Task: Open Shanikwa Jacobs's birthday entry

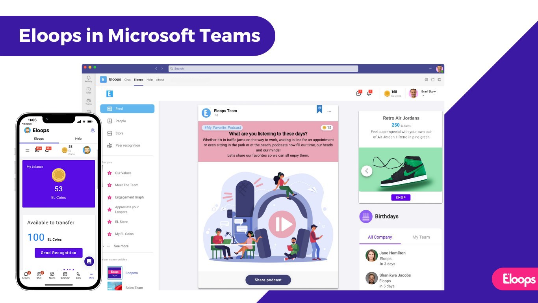Action: click(x=401, y=281)
